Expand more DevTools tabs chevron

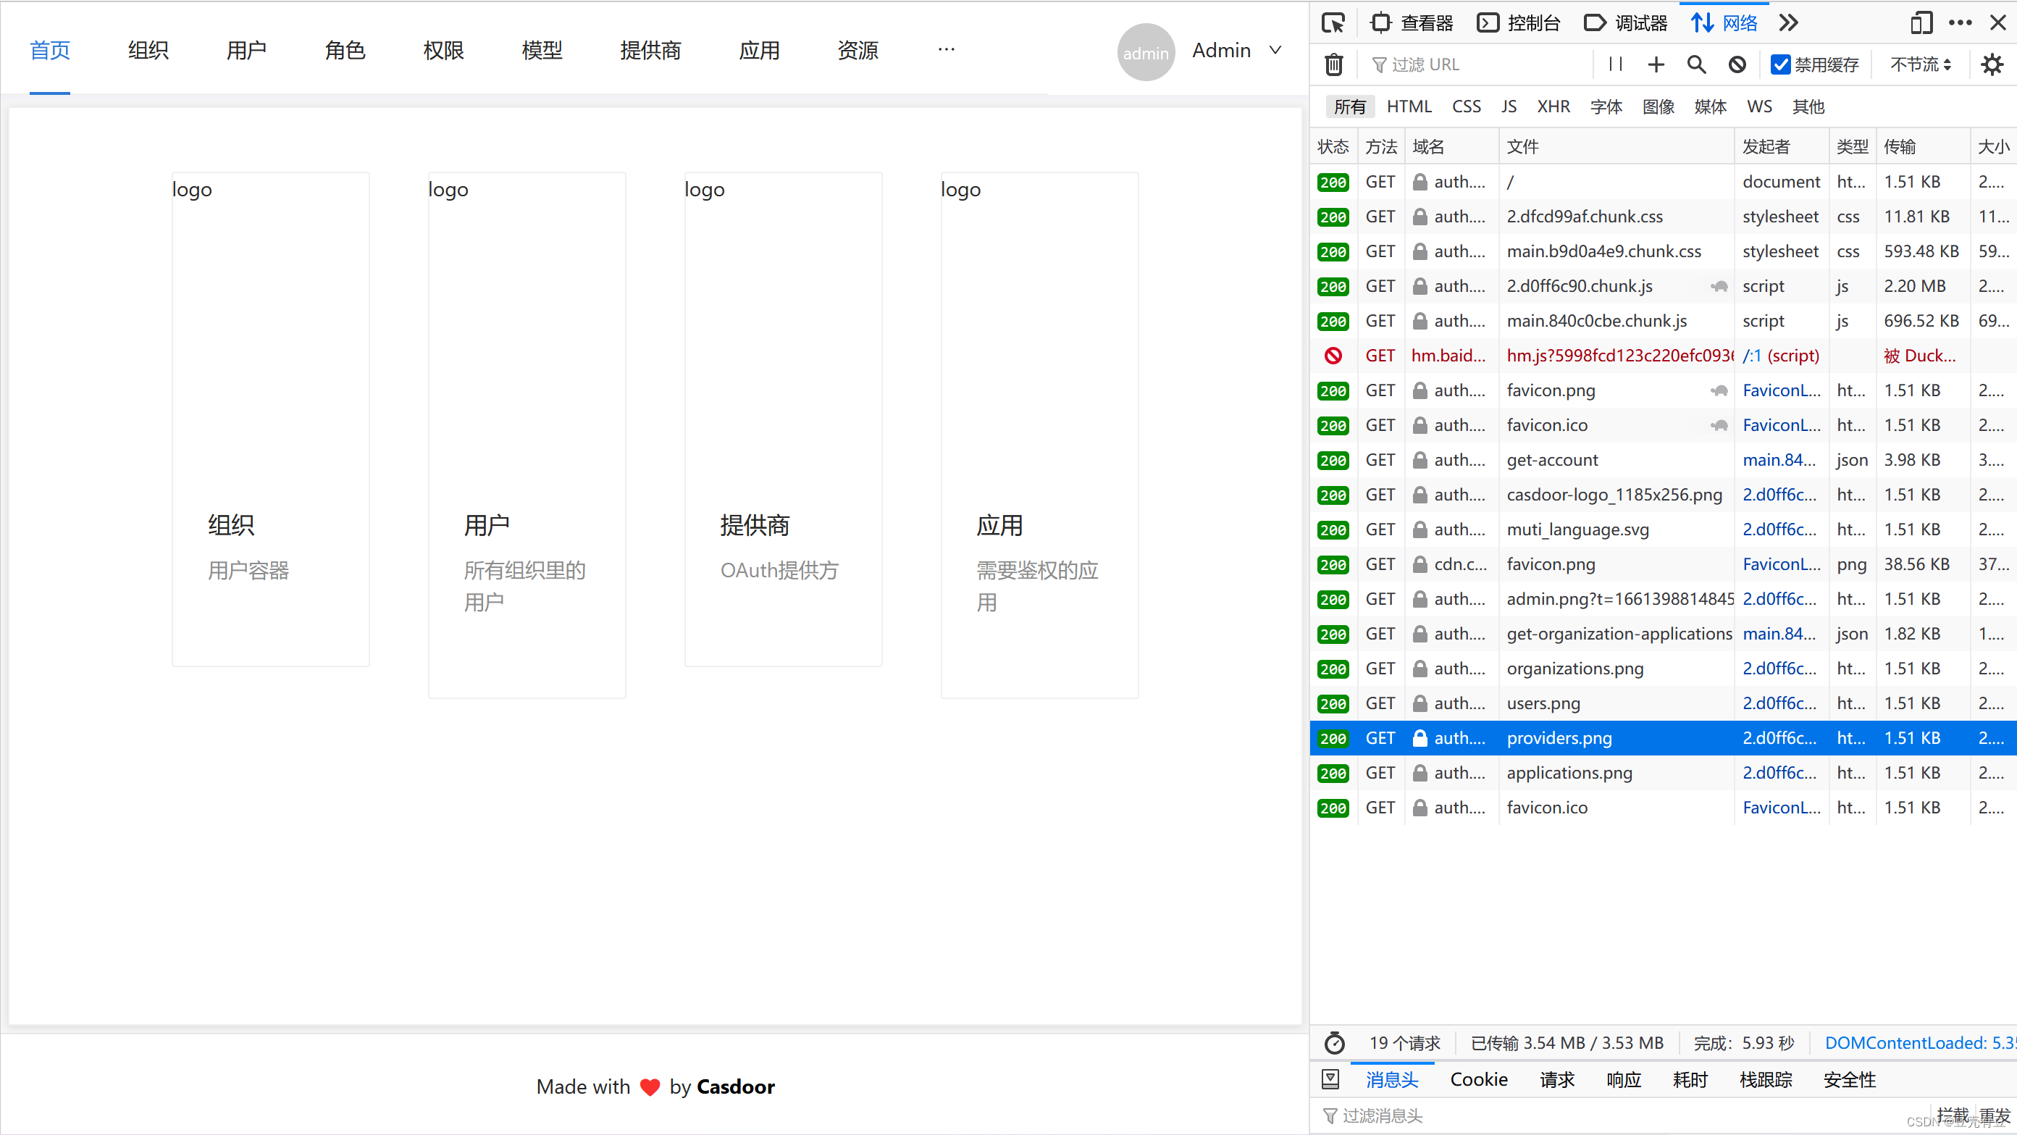(1788, 22)
